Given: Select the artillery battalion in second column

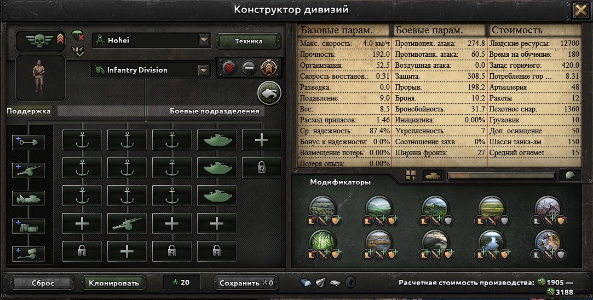Looking at the screenshot, I should tap(126, 223).
